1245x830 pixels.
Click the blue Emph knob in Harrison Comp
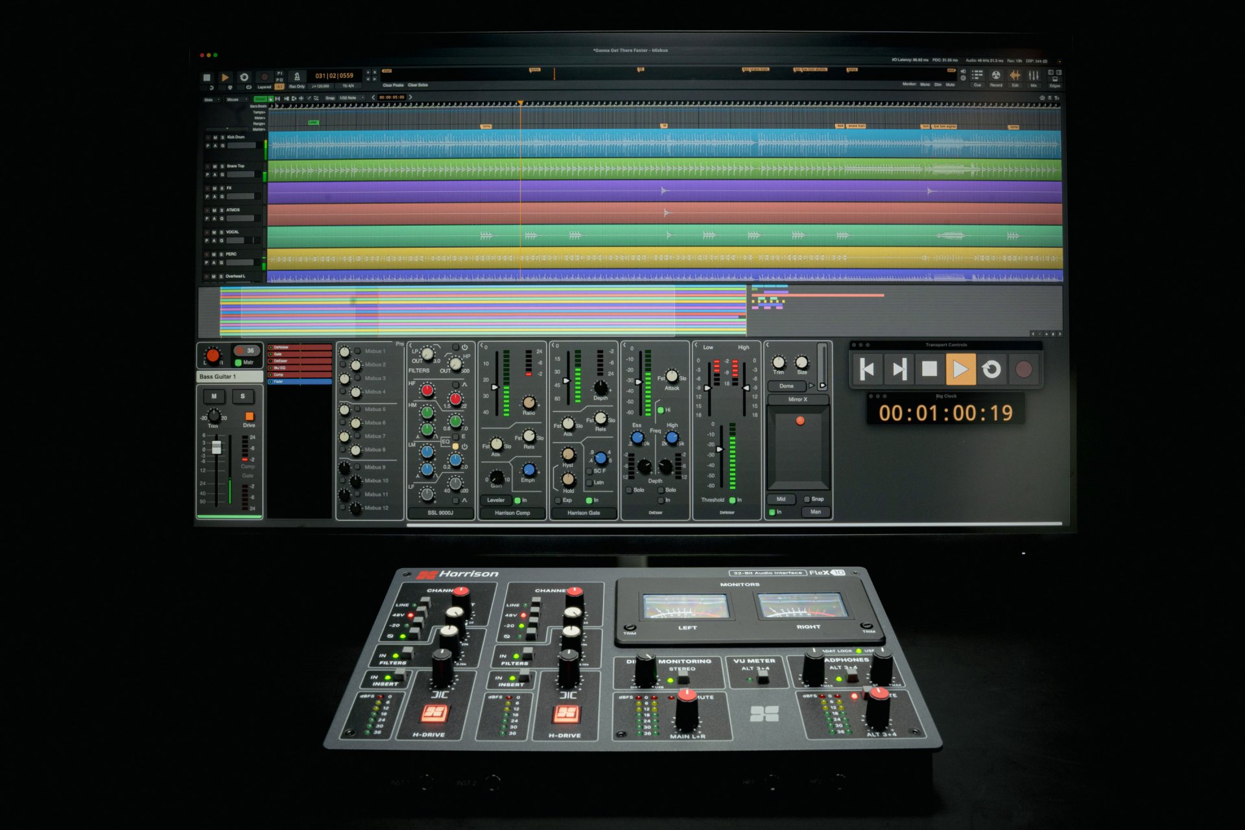528,469
